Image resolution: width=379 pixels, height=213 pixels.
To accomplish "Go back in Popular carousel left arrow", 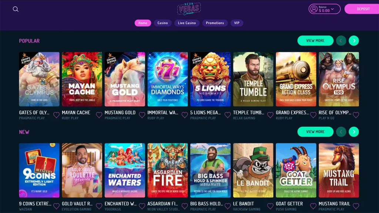I will coord(341,41).
